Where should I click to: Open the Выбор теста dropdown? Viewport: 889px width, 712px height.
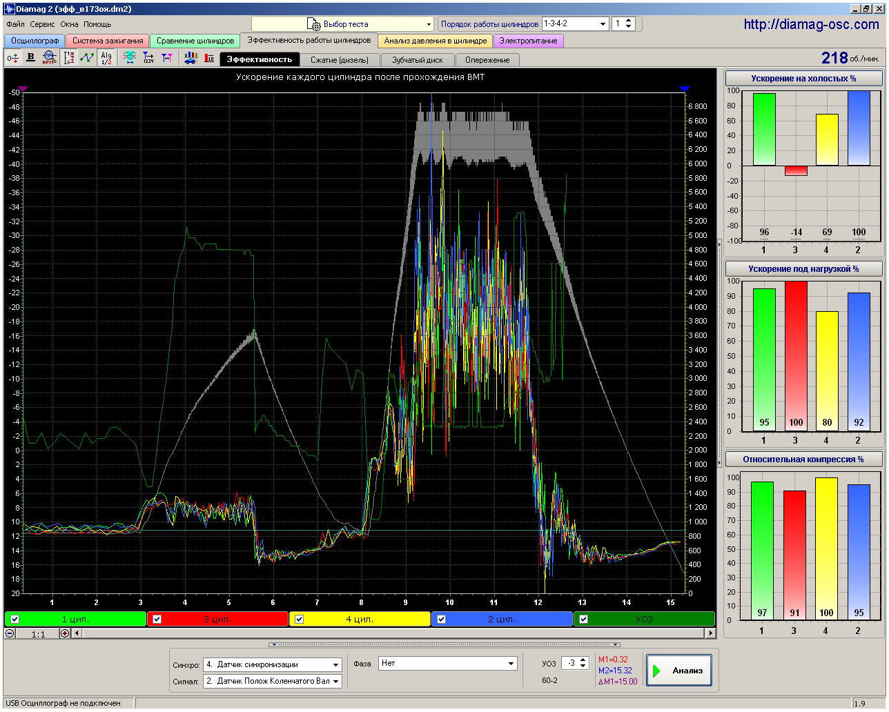pos(342,24)
